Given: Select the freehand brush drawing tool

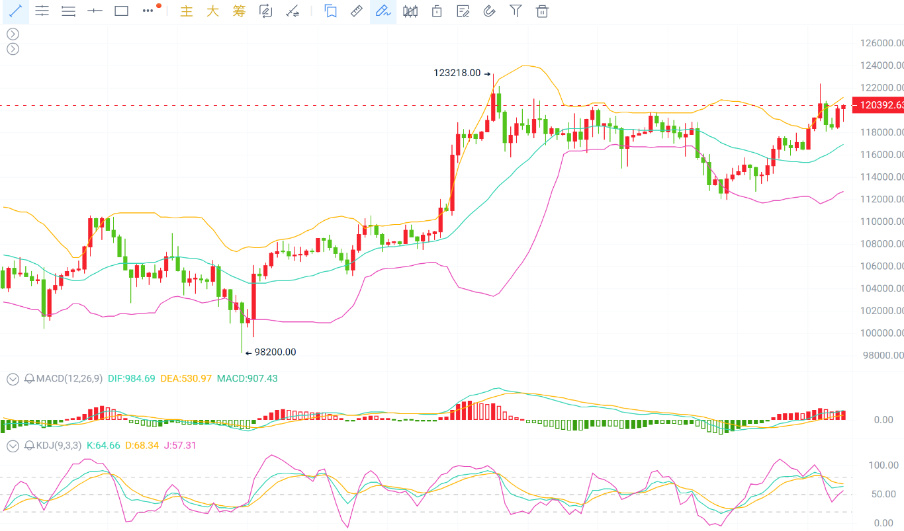Looking at the screenshot, I should tap(383, 11).
